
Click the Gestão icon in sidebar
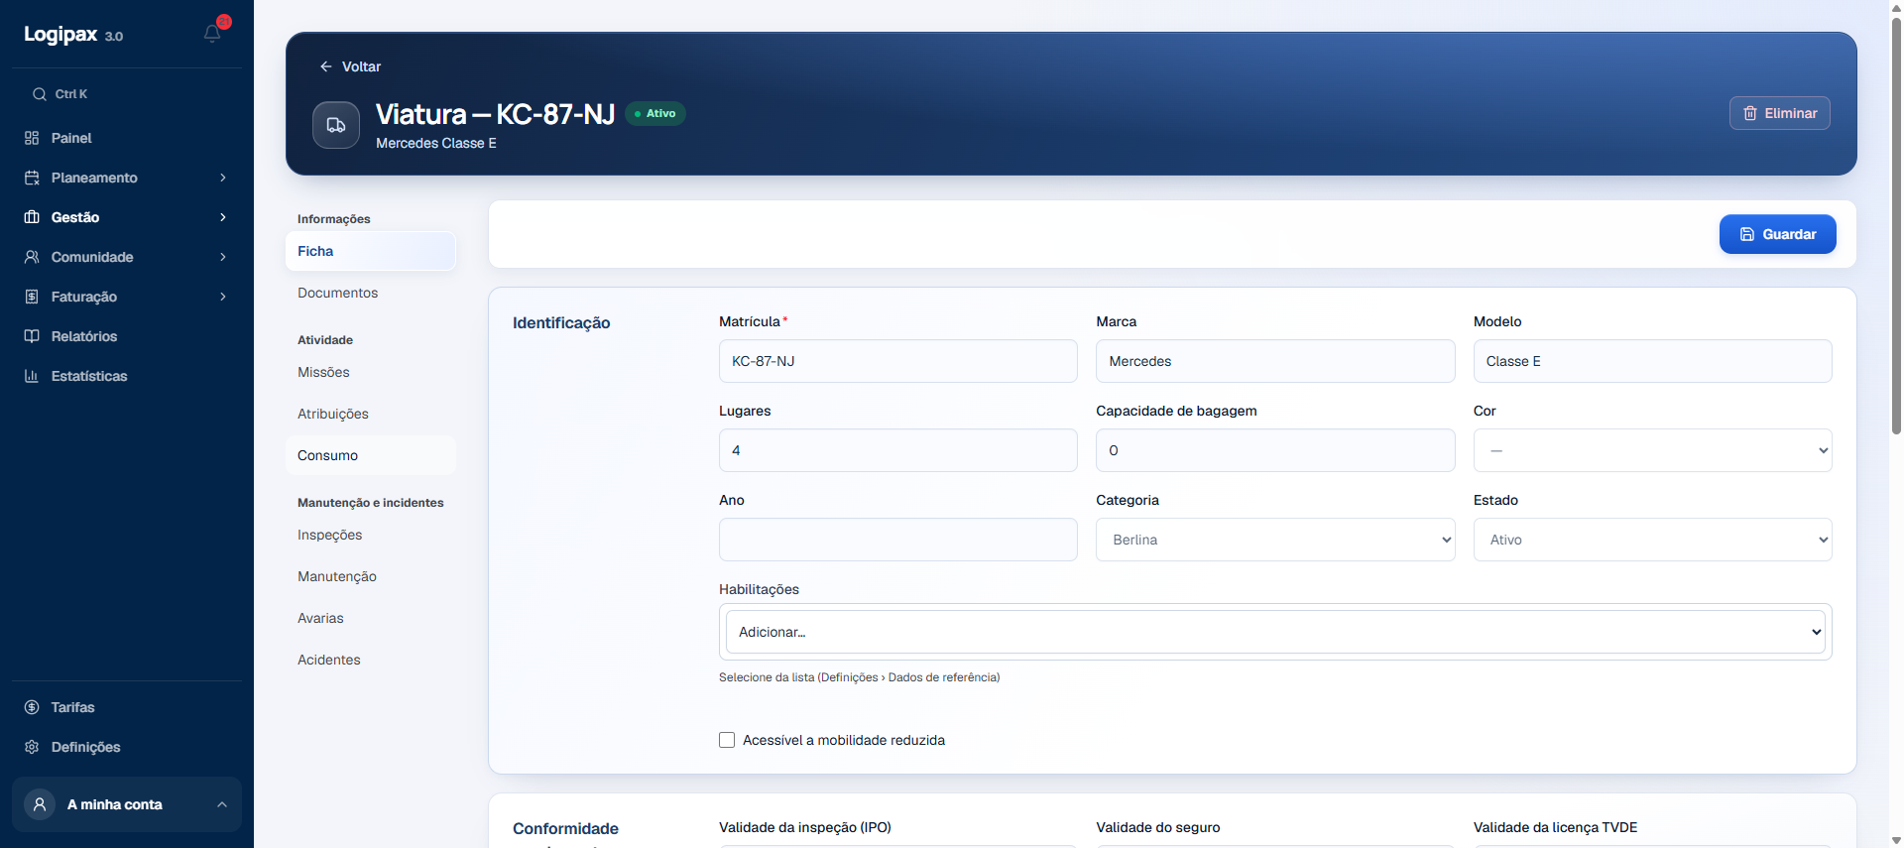[32, 217]
